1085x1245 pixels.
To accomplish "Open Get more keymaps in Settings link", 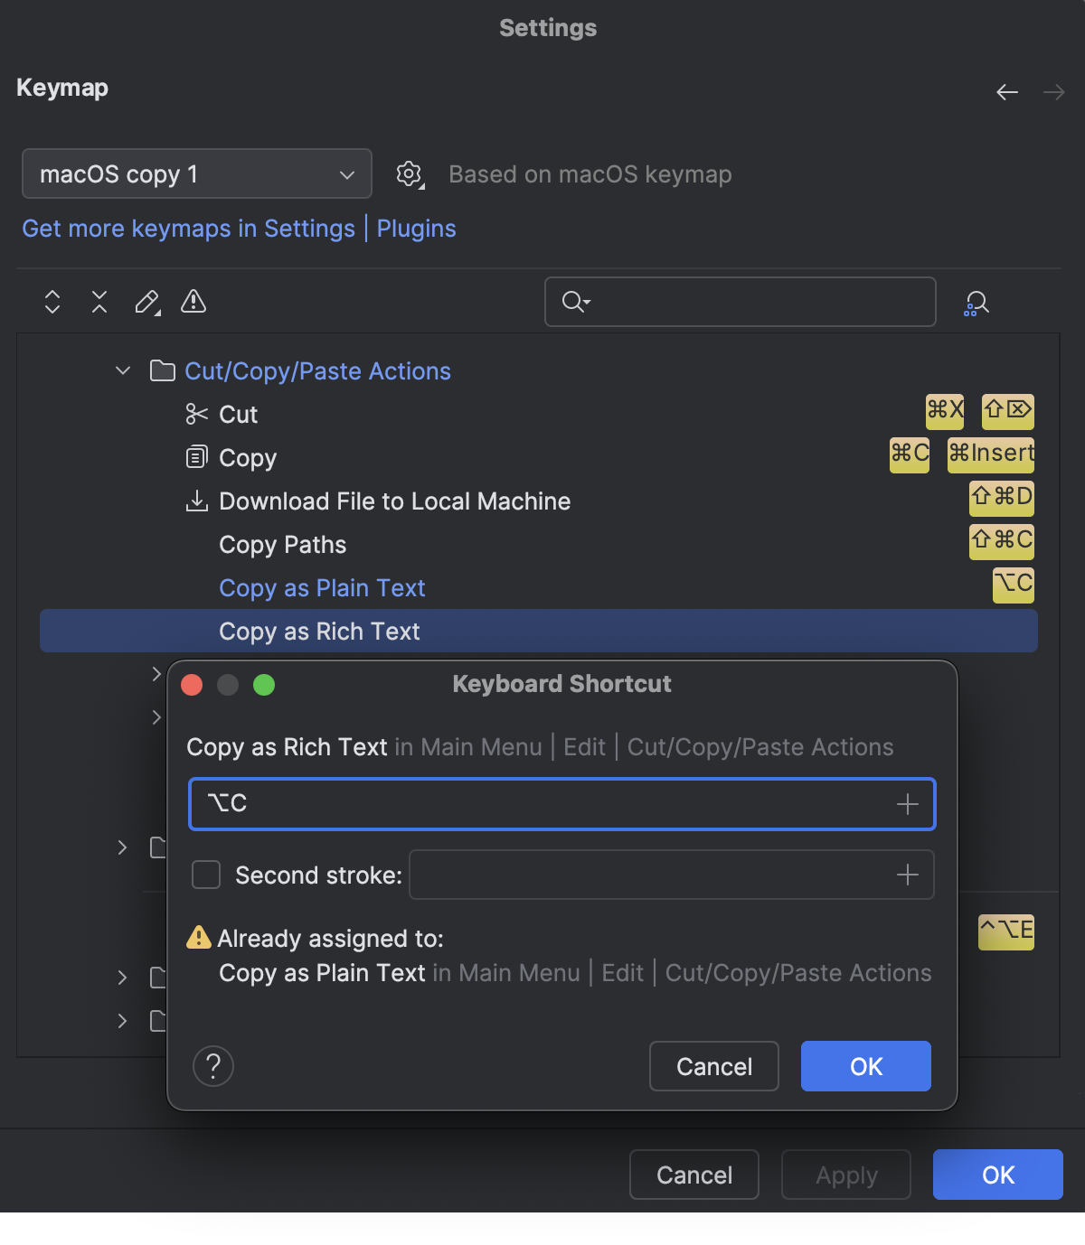I will pyautogui.click(x=188, y=229).
